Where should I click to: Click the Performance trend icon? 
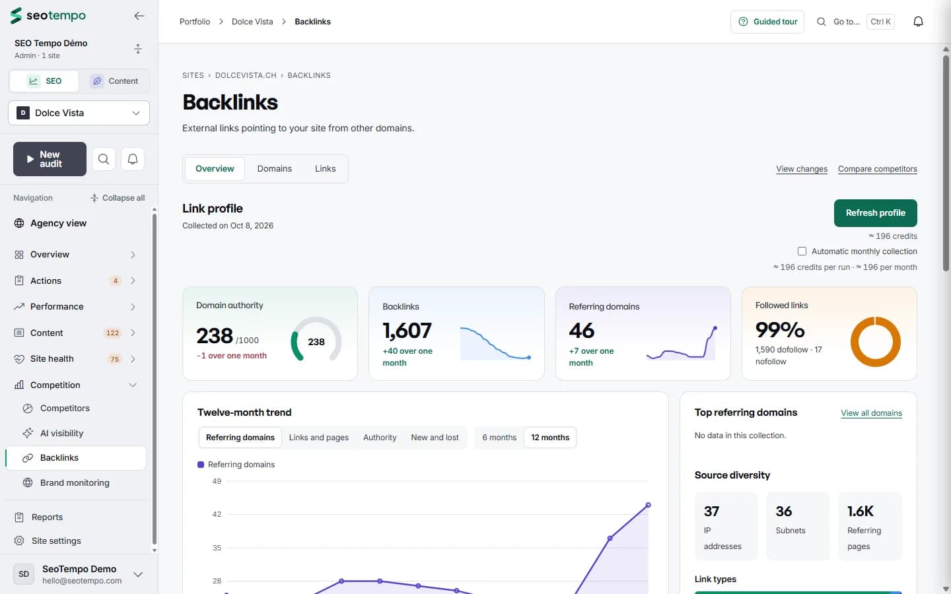coord(19,307)
